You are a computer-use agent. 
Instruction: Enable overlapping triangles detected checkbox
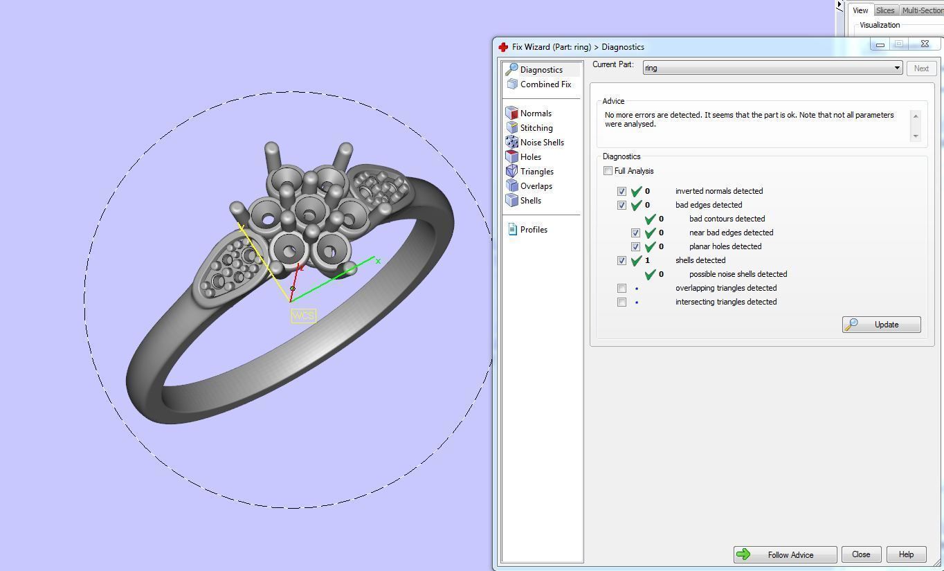pos(621,288)
